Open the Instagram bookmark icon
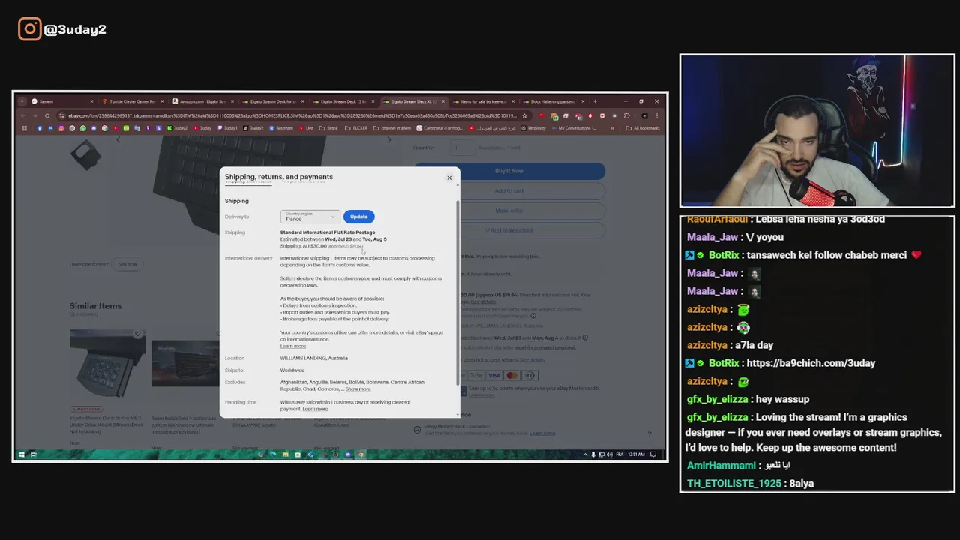960x540 pixels. pos(60,128)
